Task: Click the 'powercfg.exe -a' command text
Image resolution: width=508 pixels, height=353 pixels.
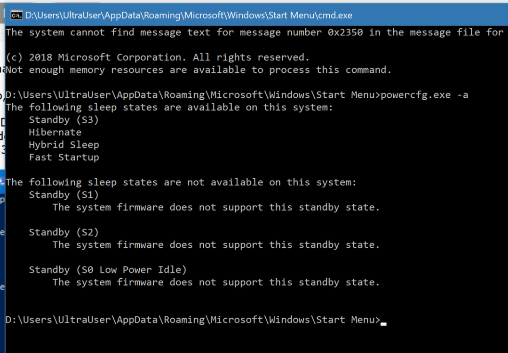Action: coord(424,95)
